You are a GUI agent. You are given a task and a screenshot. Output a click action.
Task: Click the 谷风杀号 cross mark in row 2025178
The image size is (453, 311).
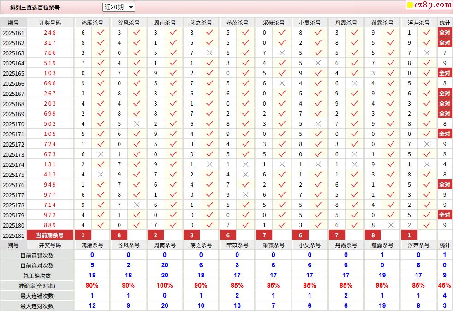[137, 205]
